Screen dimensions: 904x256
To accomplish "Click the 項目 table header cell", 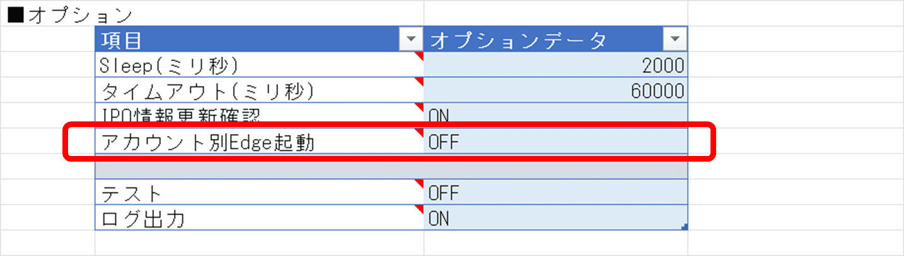I will pyautogui.click(x=246, y=40).
